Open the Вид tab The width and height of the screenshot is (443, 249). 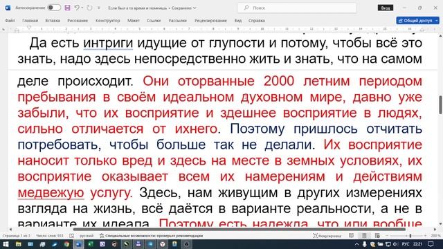tap(238, 21)
